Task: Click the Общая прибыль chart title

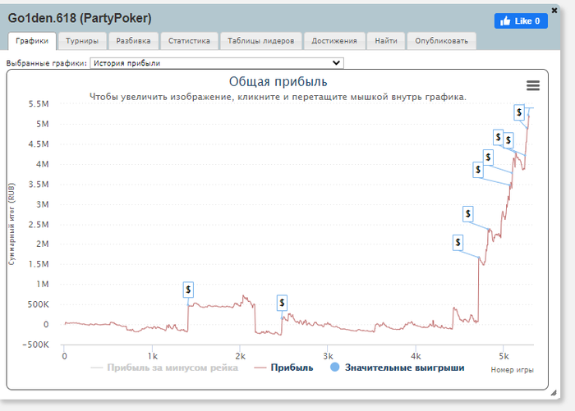Action: (x=278, y=82)
